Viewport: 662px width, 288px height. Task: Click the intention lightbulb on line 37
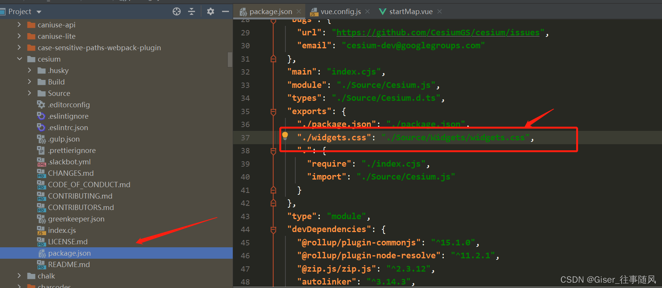[285, 135]
